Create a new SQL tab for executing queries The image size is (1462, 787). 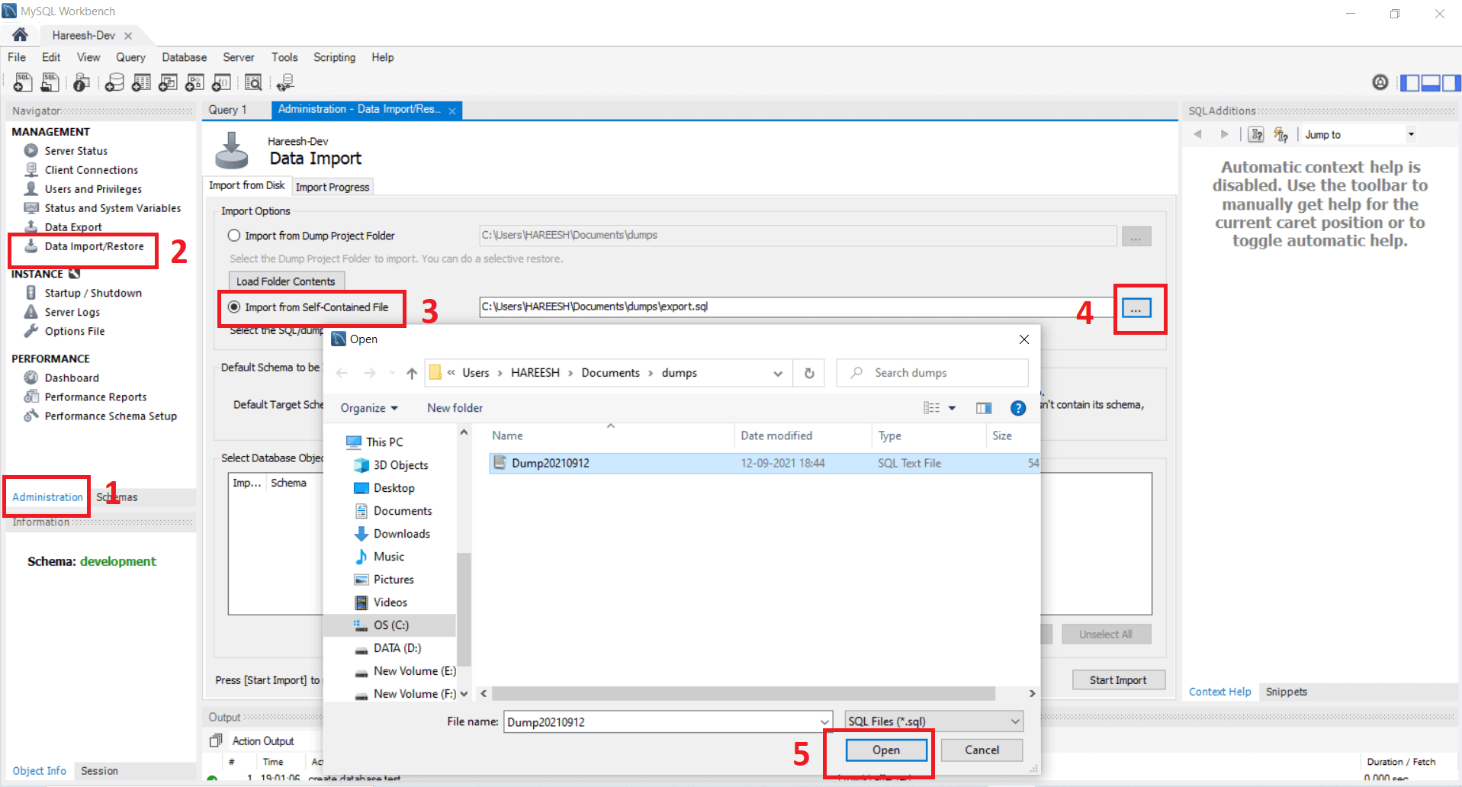point(22,82)
